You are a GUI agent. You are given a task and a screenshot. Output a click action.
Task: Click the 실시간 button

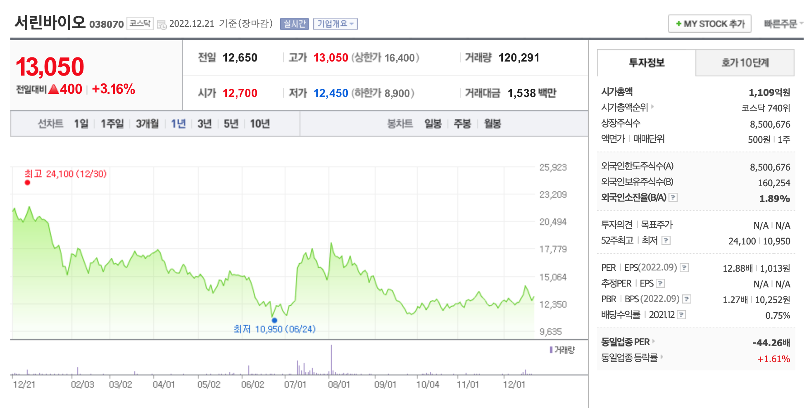tap(294, 24)
